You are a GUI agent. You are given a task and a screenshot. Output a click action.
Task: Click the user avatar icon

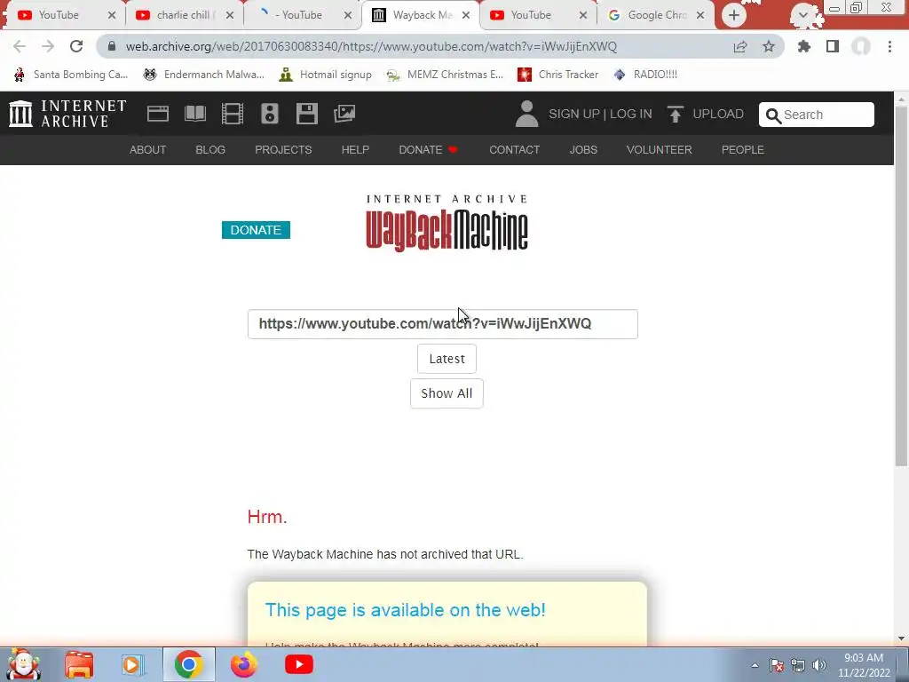[x=526, y=114]
